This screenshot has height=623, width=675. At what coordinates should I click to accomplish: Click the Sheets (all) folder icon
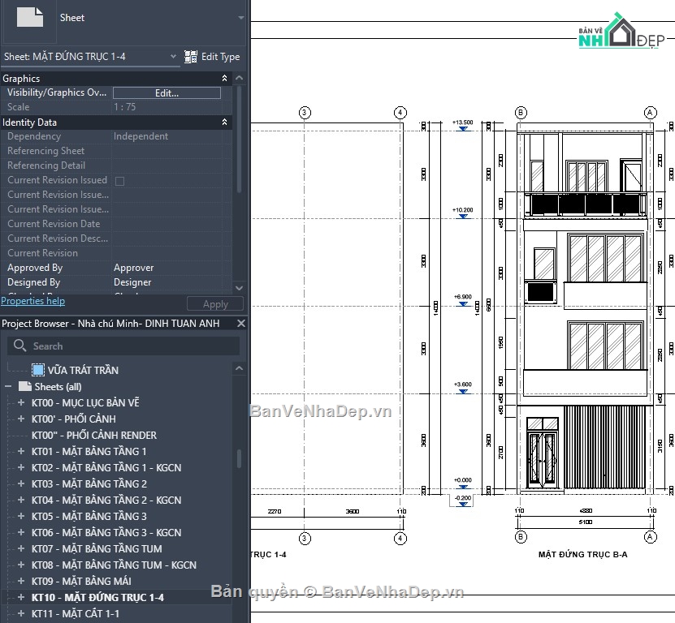(25, 386)
